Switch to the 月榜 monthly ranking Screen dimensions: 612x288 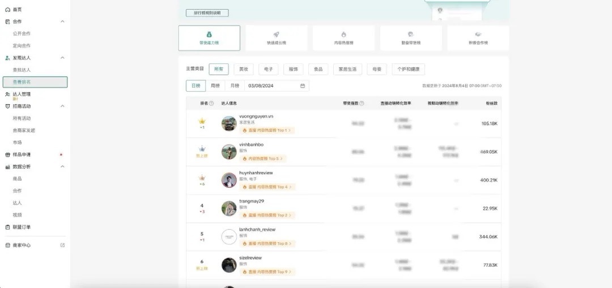click(x=235, y=86)
